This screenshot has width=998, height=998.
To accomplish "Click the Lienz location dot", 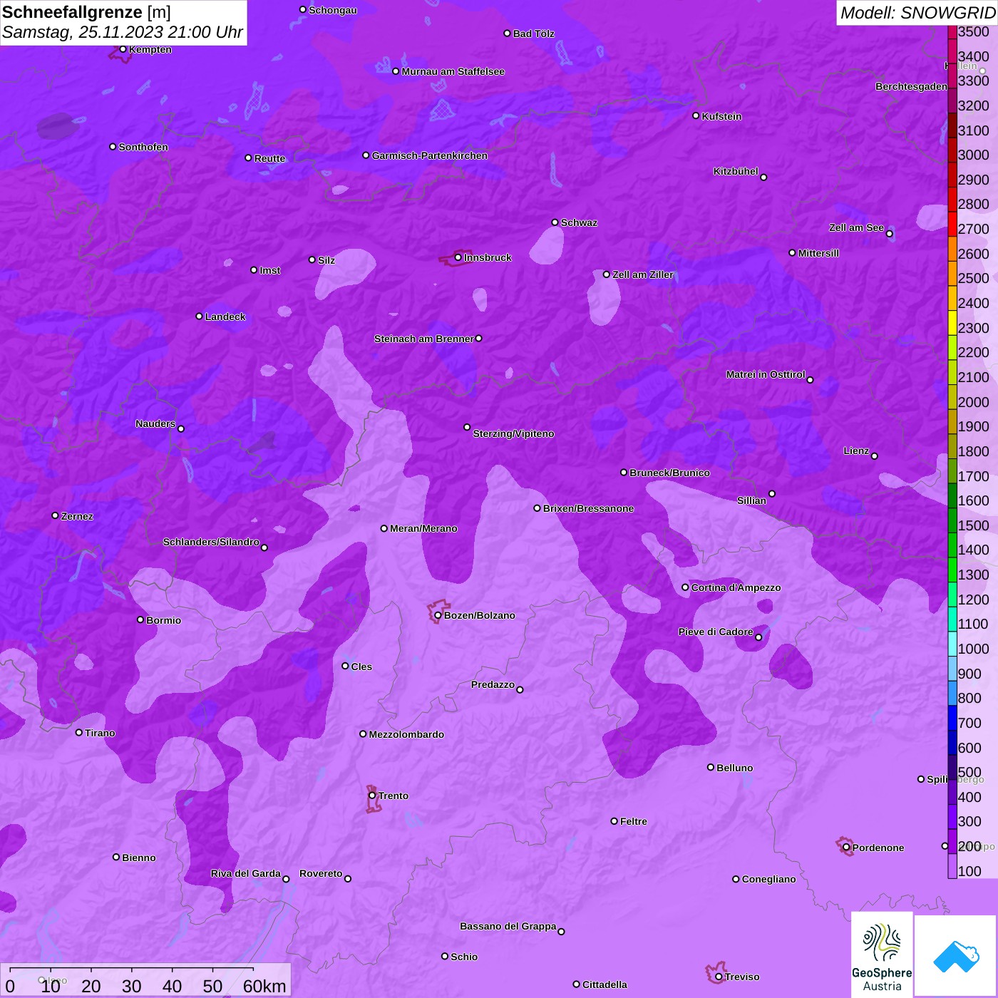I will (x=874, y=456).
